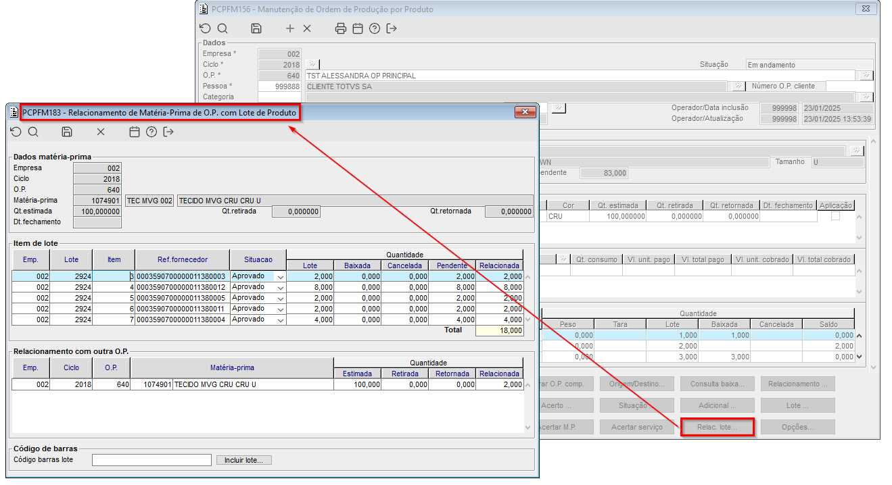Click the Situação button in PCPFM156

[637, 405]
